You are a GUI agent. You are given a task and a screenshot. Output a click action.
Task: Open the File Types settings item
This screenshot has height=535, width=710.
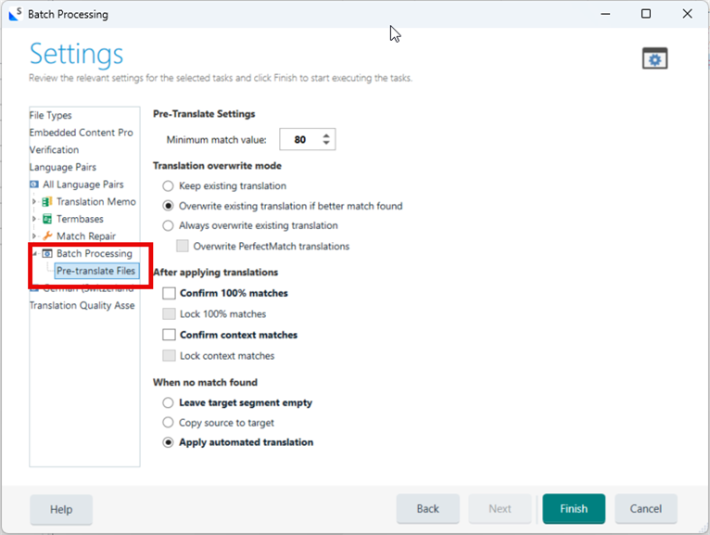point(50,115)
